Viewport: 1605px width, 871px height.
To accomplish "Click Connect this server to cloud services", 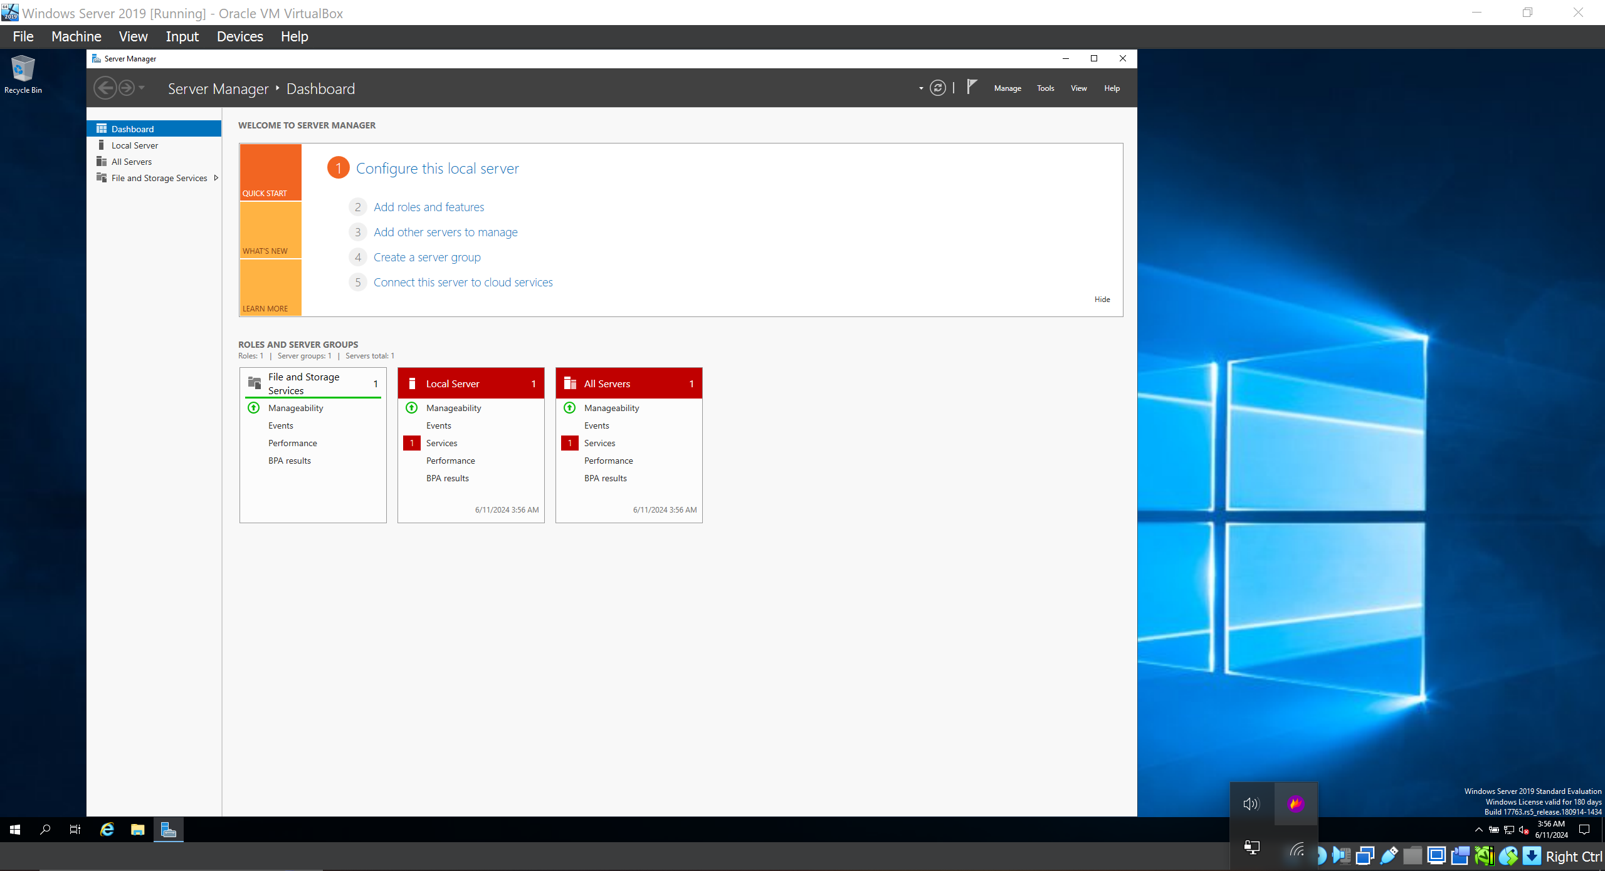I will pyautogui.click(x=463, y=283).
